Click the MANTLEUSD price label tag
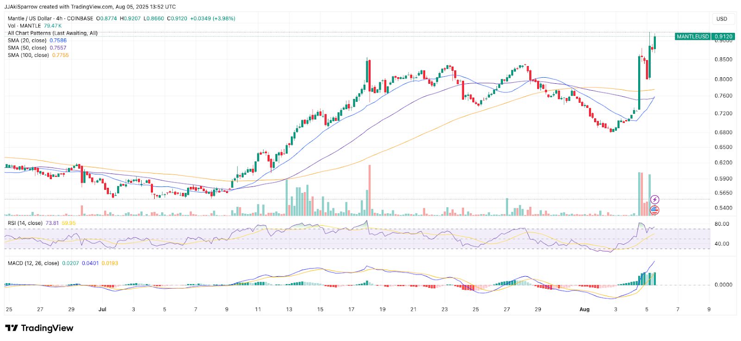 (x=692, y=37)
